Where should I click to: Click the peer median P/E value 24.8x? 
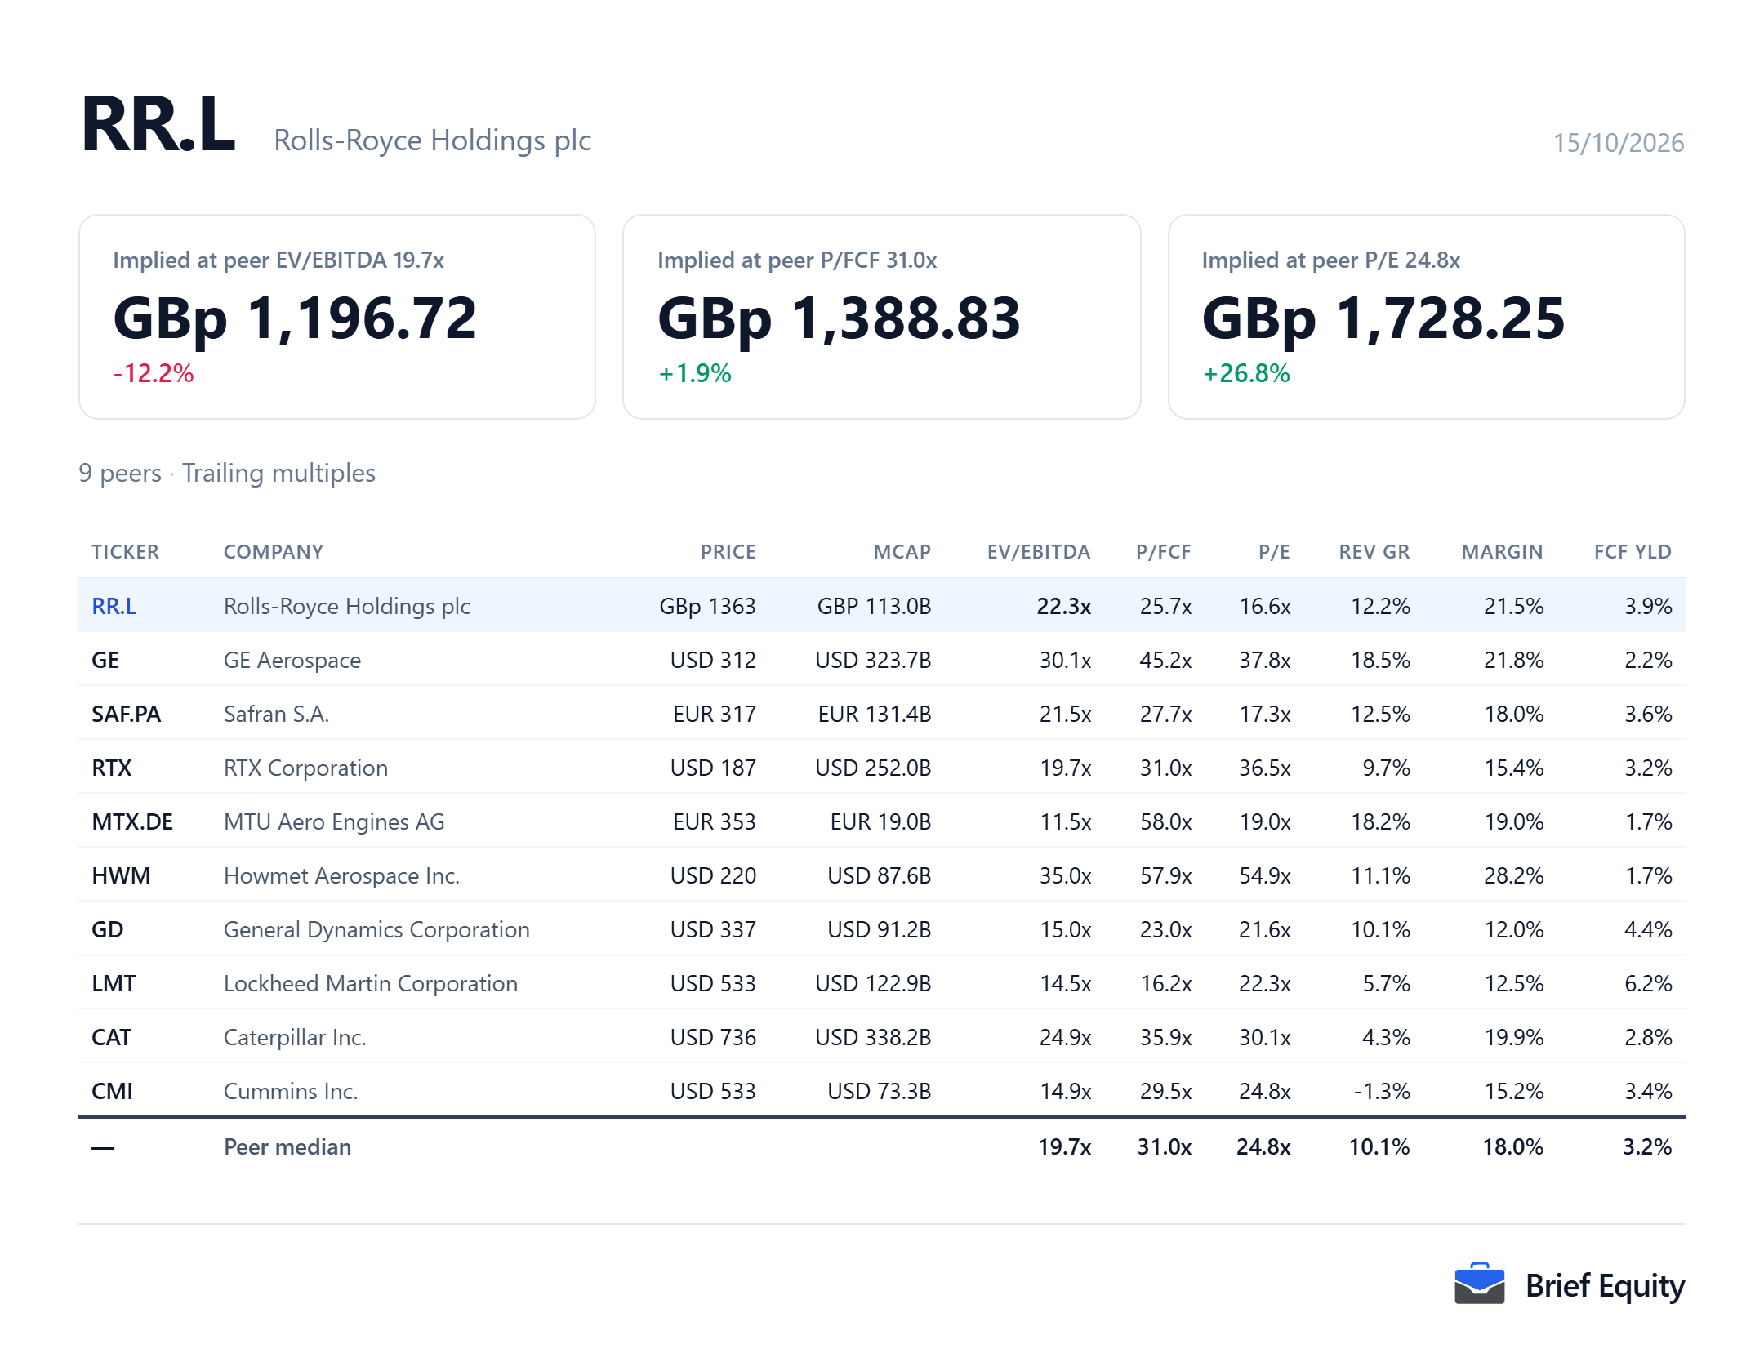pos(1263,1146)
